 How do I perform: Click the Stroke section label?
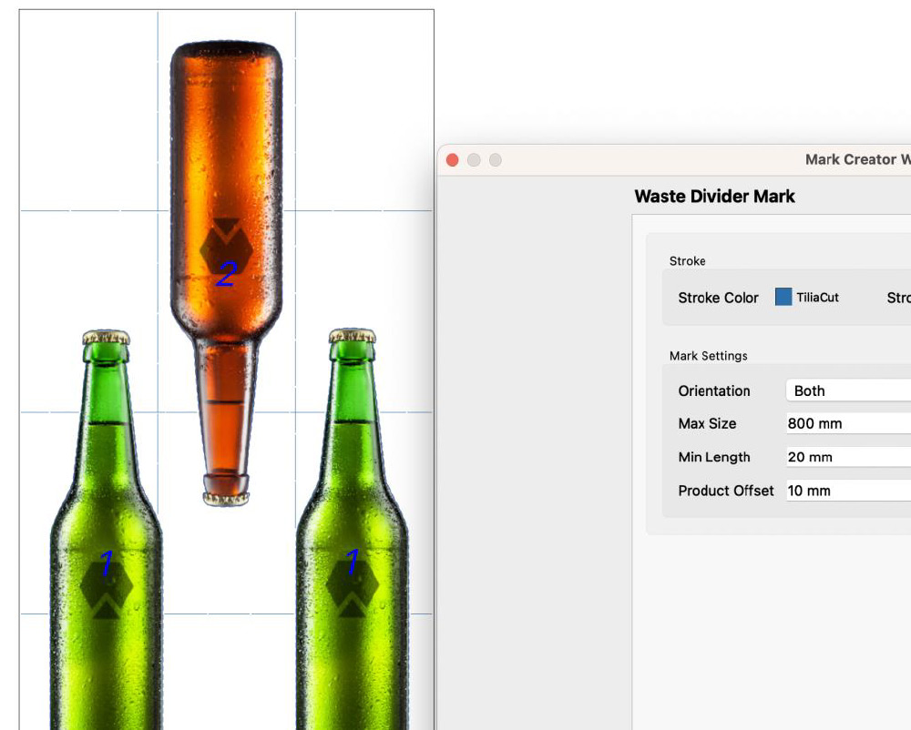click(x=687, y=261)
